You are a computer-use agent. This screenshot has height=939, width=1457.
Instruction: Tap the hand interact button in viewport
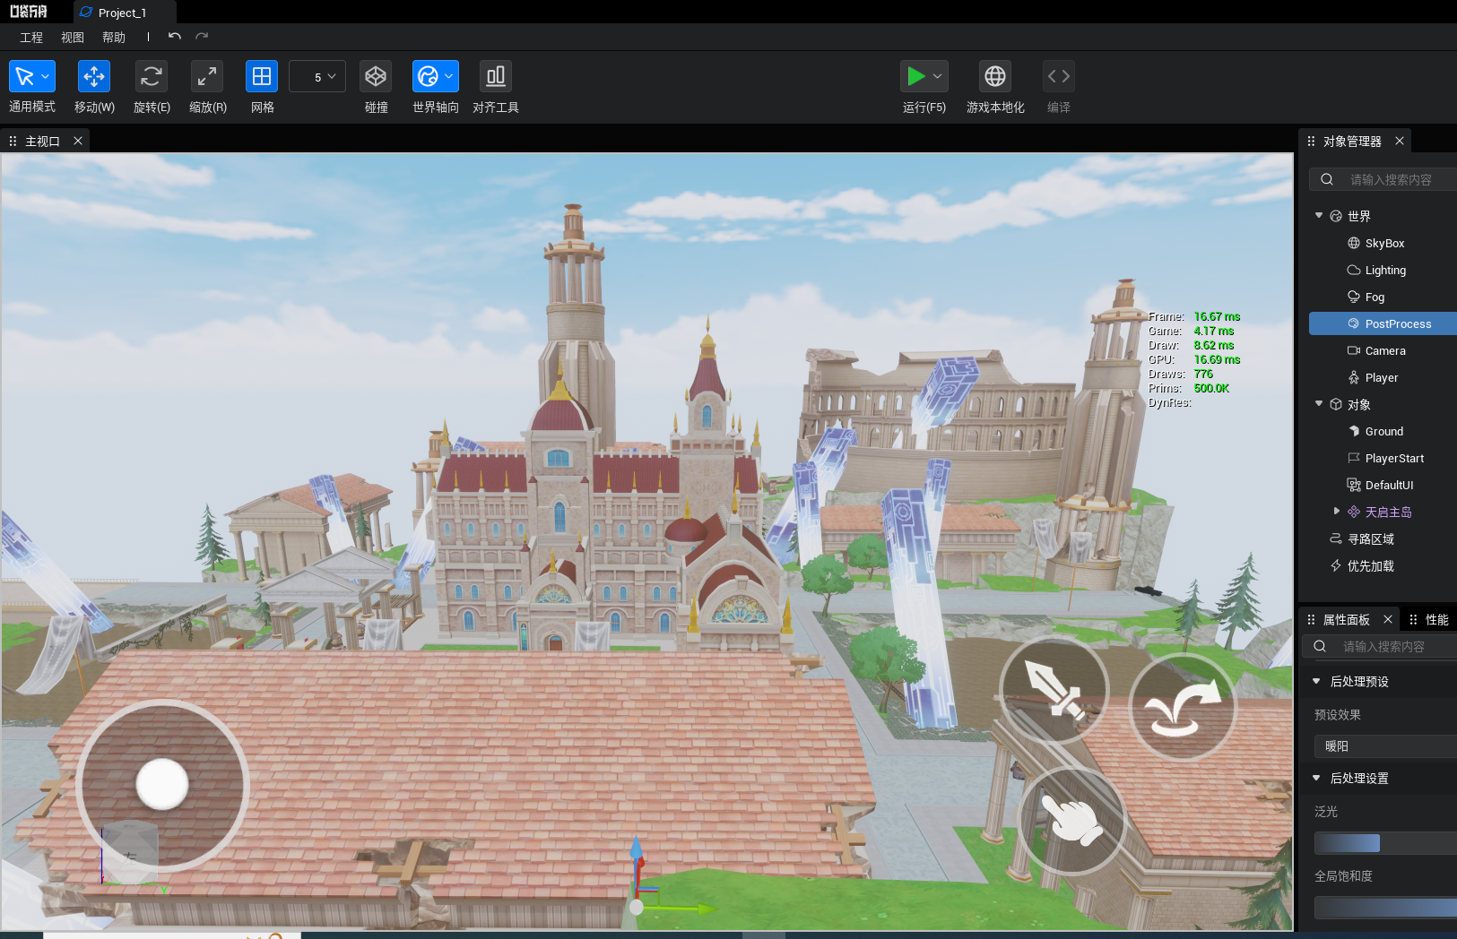(x=1073, y=820)
